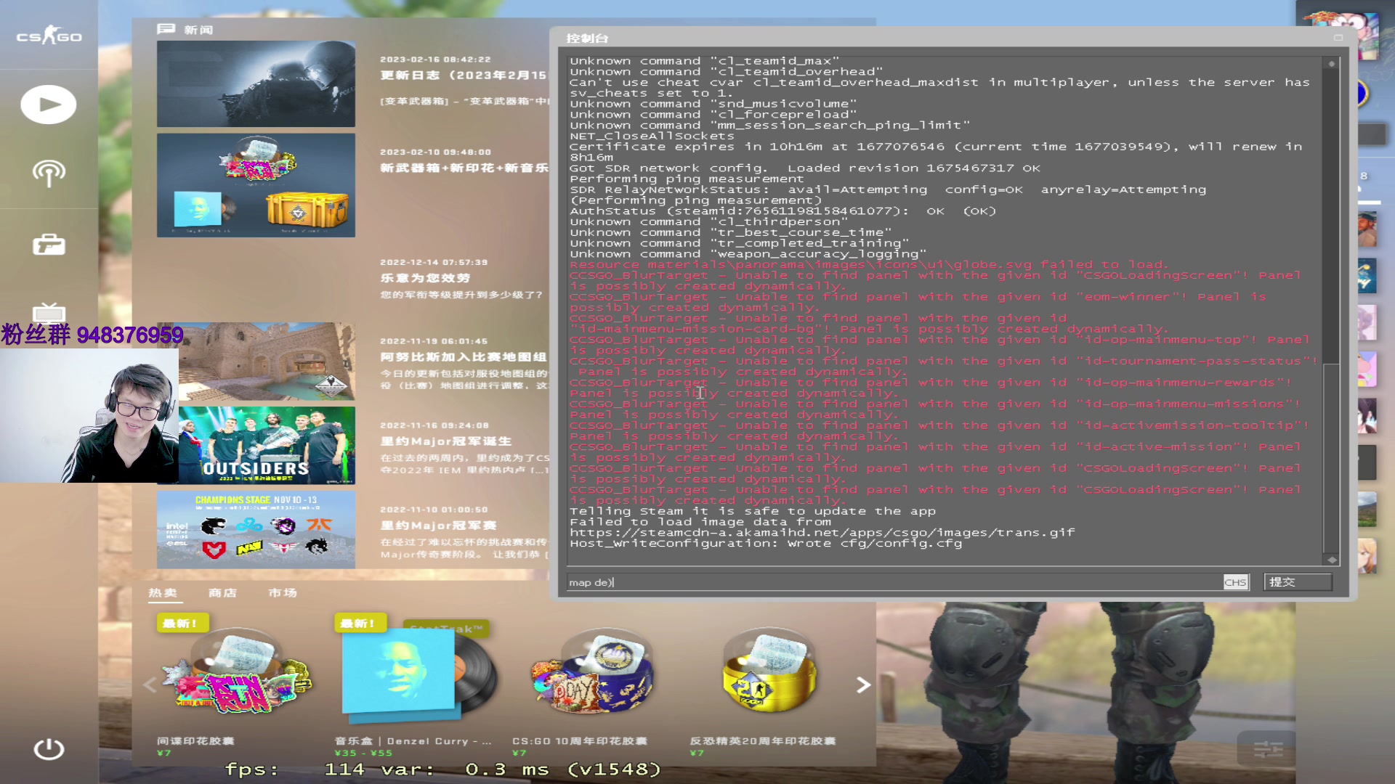Go to next store items with right arrow
Viewport: 1395px width, 784px height.
862,685
